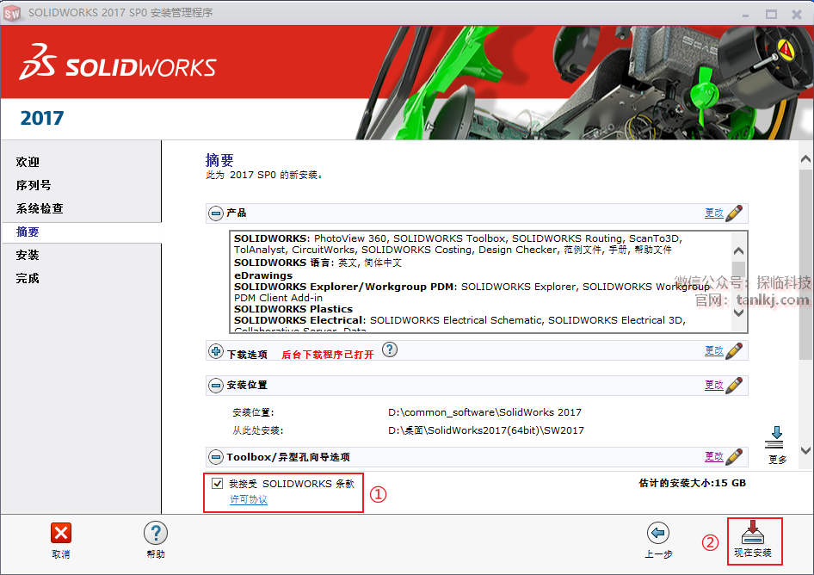Click the pencil icon in the Products row

click(734, 213)
